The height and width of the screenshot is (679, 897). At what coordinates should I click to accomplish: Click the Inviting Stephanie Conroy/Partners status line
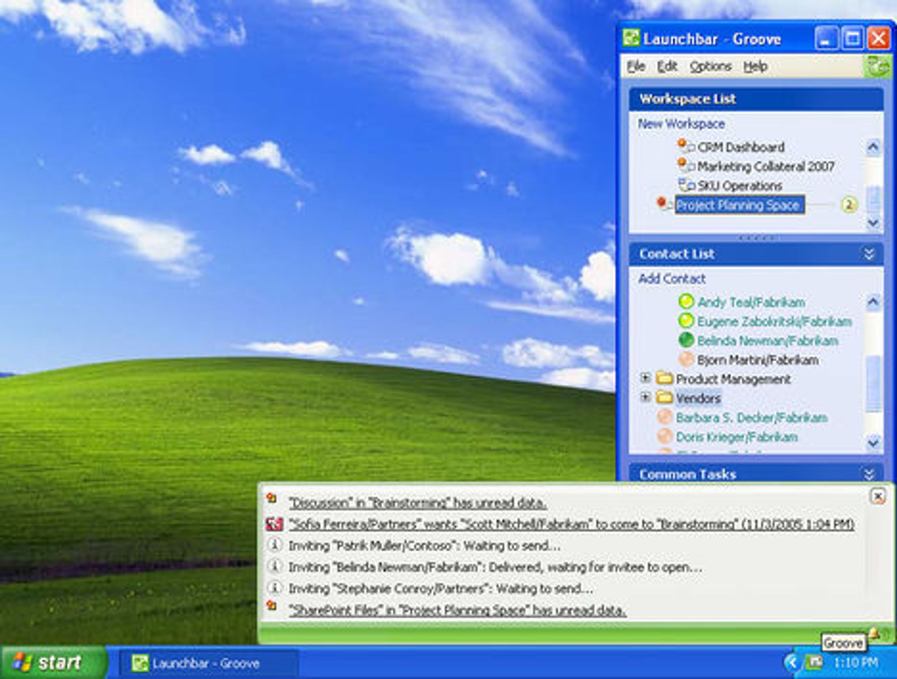tap(441, 588)
